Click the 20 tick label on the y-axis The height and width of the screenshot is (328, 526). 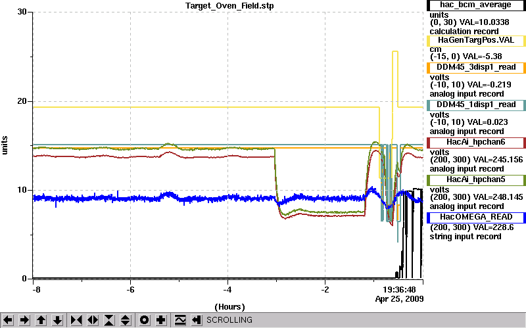click(22, 101)
